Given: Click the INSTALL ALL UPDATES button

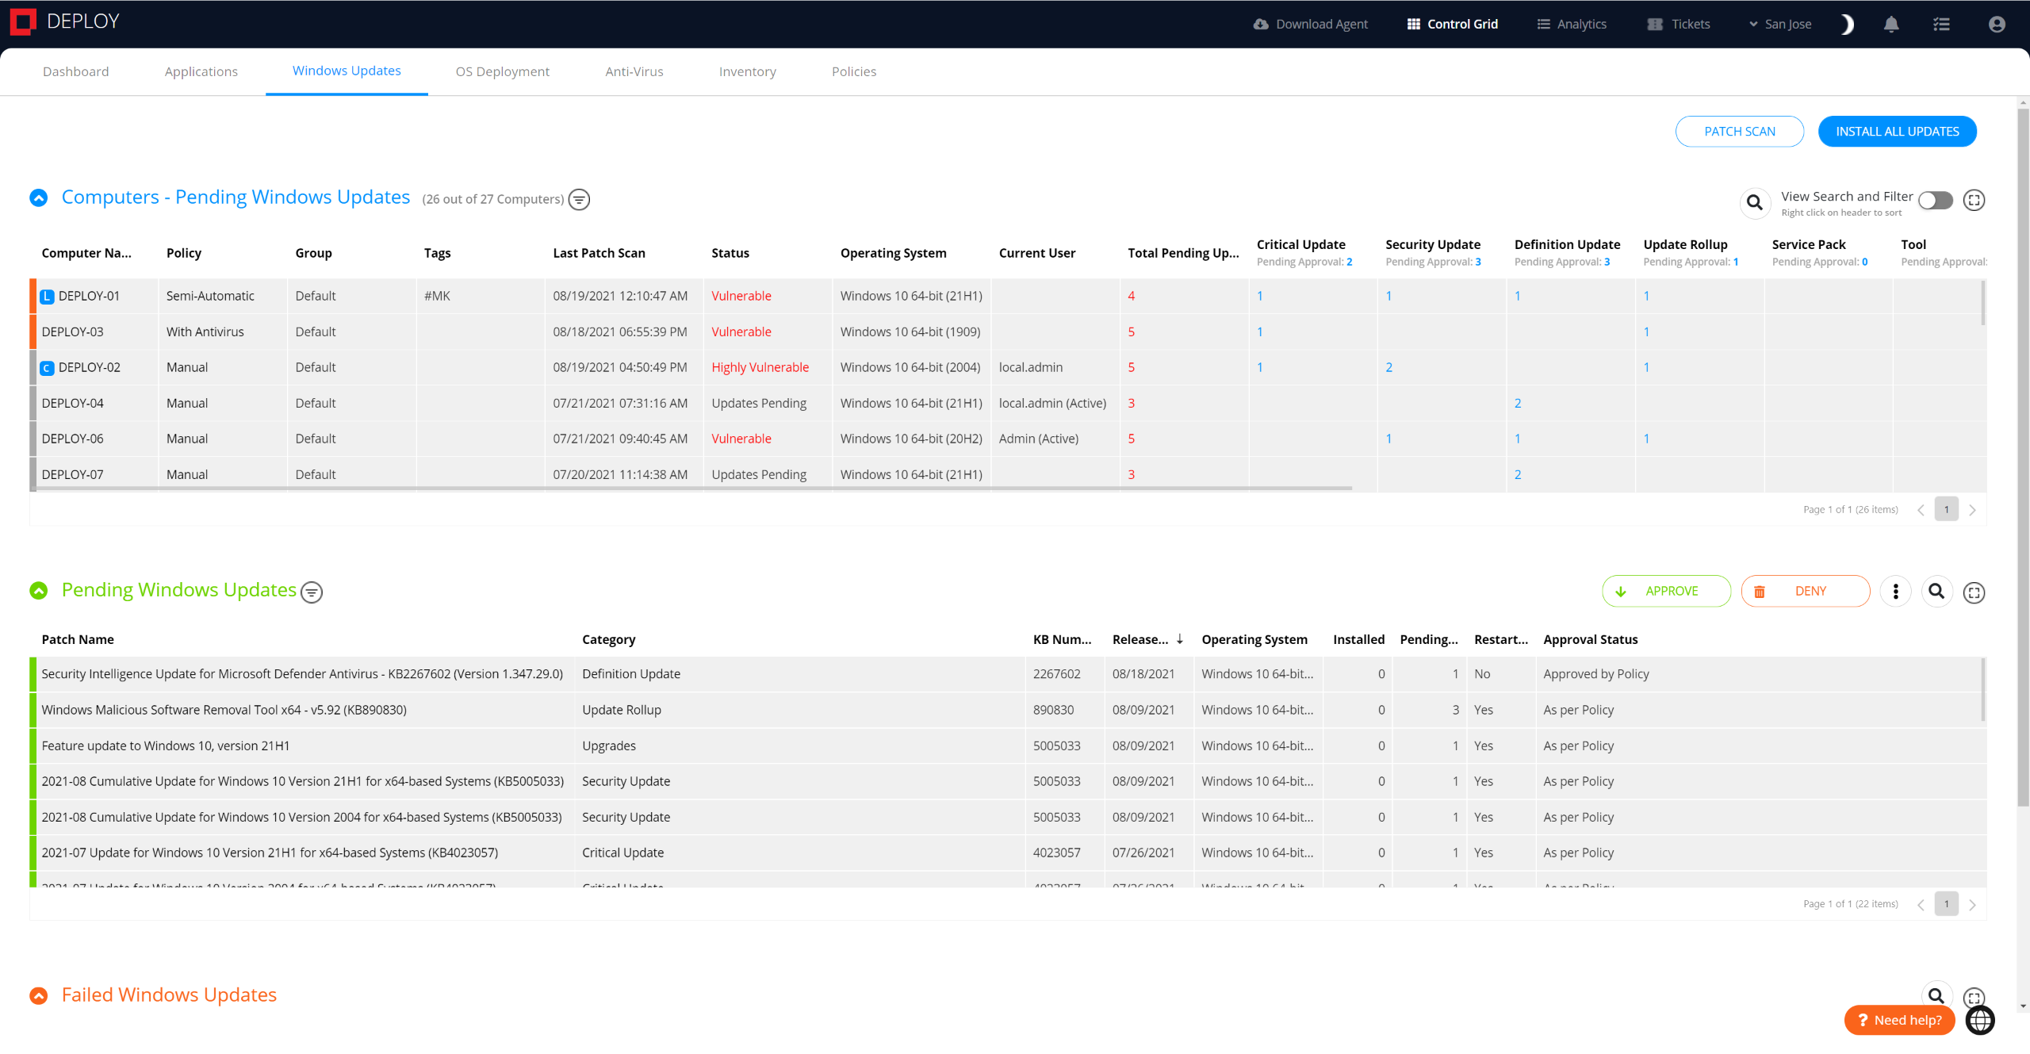Looking at the screenshot, I should click(x=1897, y=131).
